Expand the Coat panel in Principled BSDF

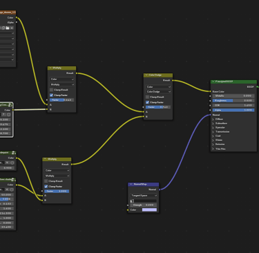[213, 135]
